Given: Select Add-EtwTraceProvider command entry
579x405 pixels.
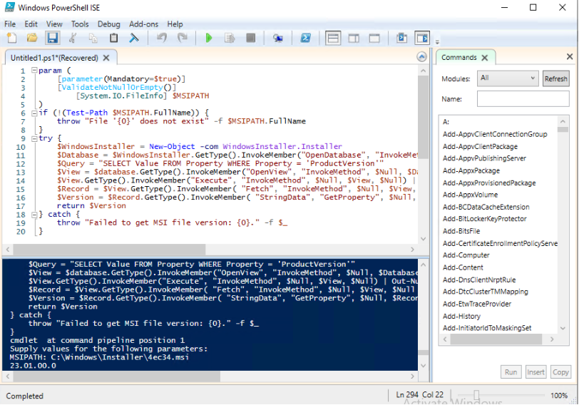Looking at the screenshot, I should click(x=477, y=304).
